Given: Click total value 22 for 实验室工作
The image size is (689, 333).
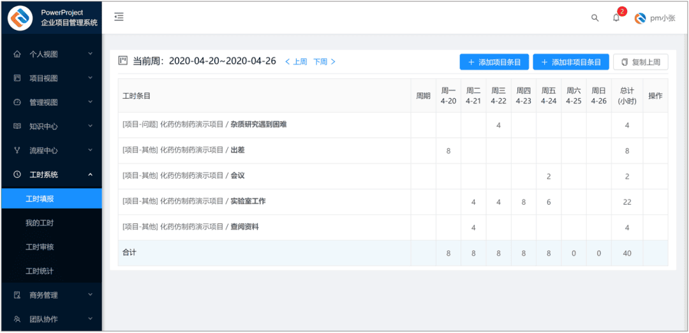Looking at the screenshot, I should point(627,202).
